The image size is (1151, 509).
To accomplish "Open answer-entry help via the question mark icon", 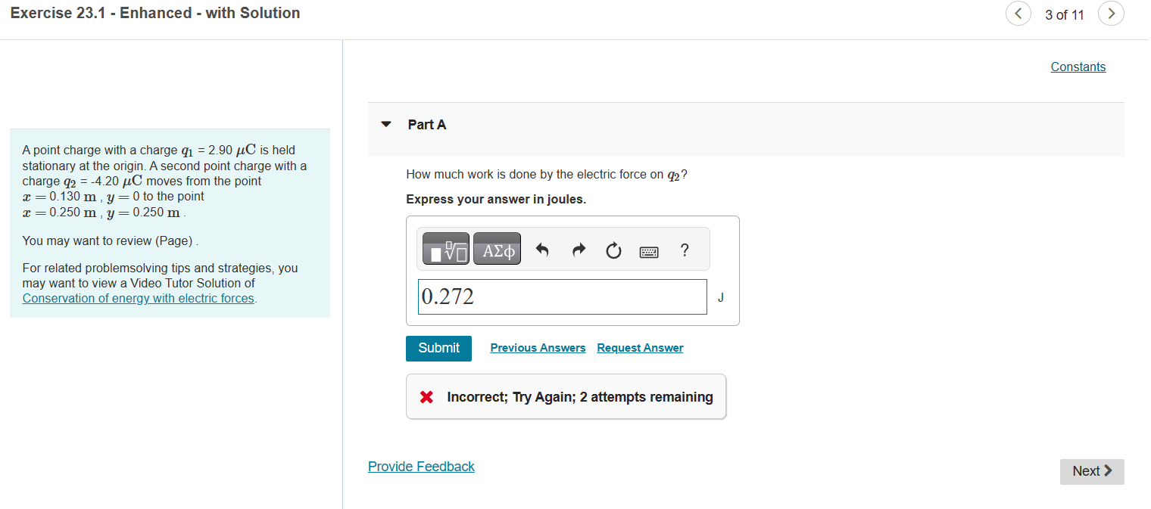I will (x=684, y=250).
